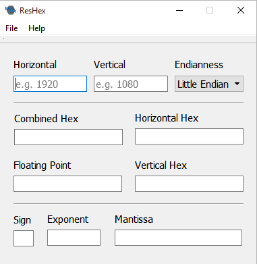
Task: Click the Vertical resolution input field
Action: pos(131,84)
